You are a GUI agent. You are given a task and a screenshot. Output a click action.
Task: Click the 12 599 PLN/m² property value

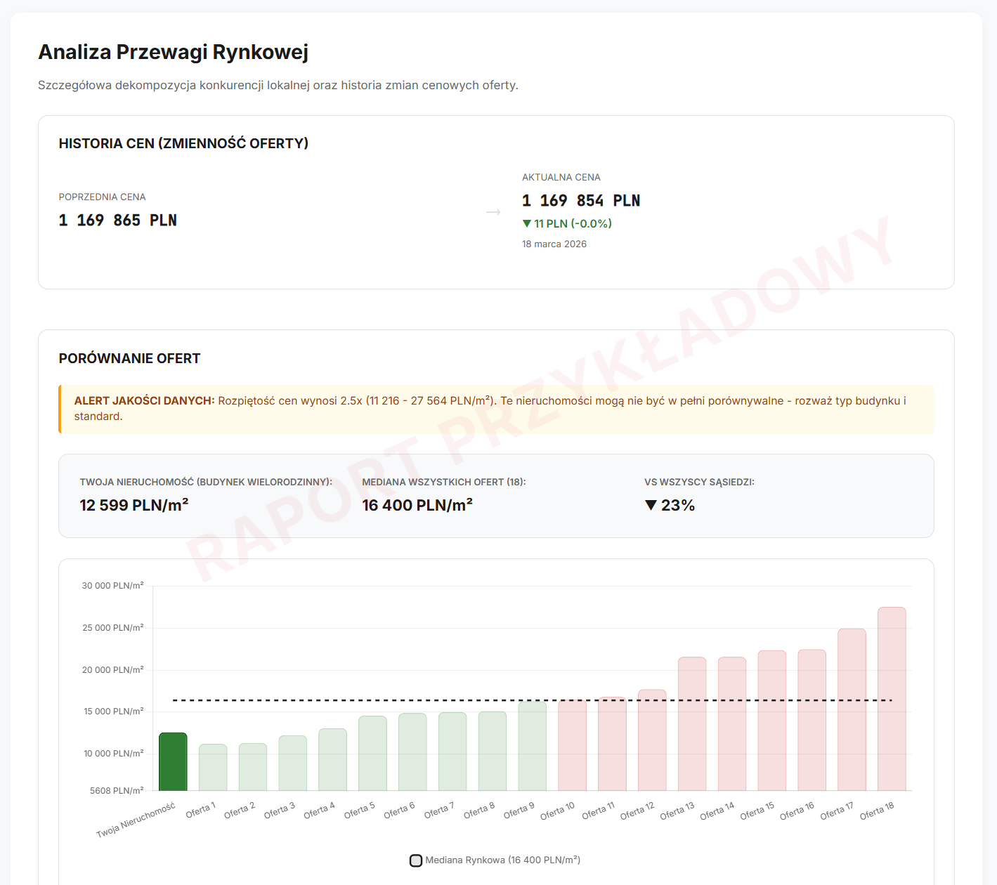(x=134, y=505)
